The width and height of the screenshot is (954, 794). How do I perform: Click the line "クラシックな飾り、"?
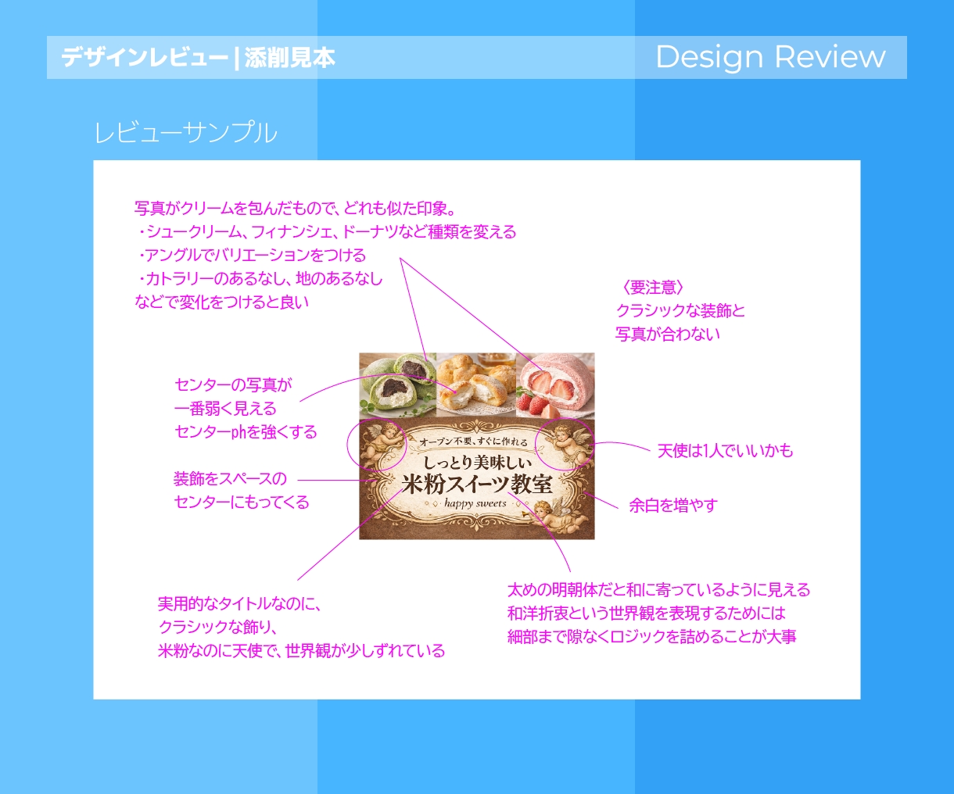click(x=219, y=628)
